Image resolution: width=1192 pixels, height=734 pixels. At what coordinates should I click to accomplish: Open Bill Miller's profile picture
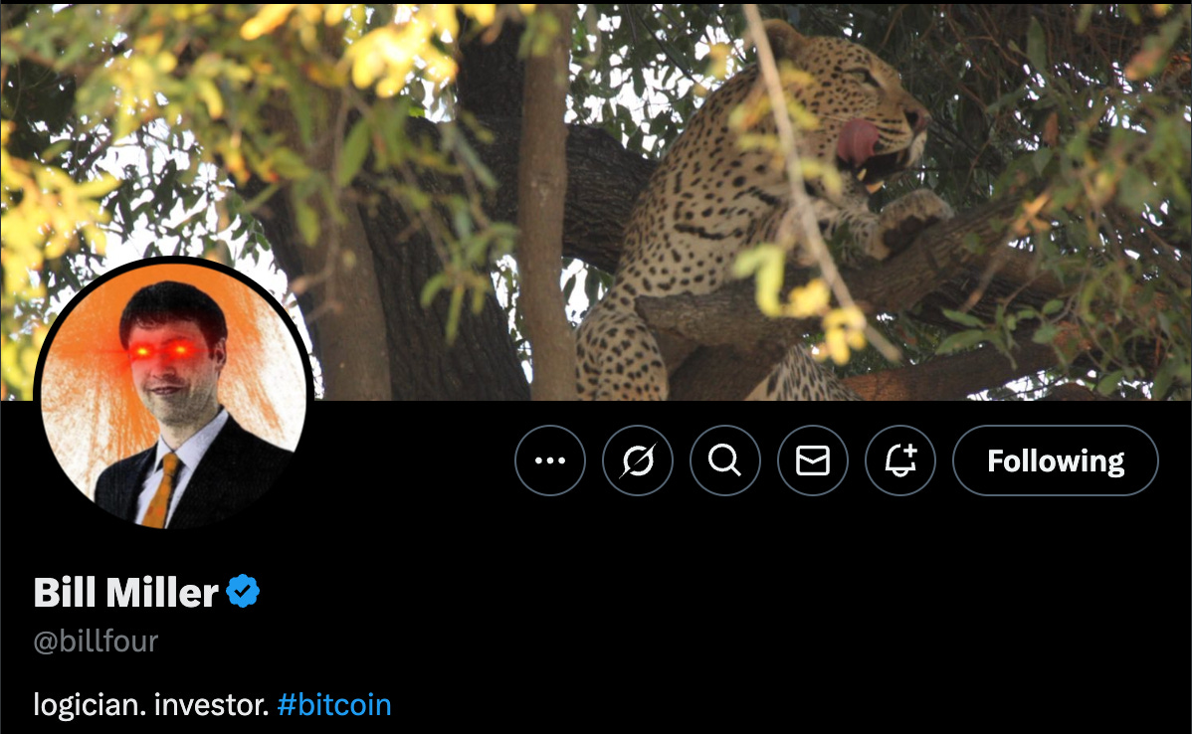(x=173, y=396)
